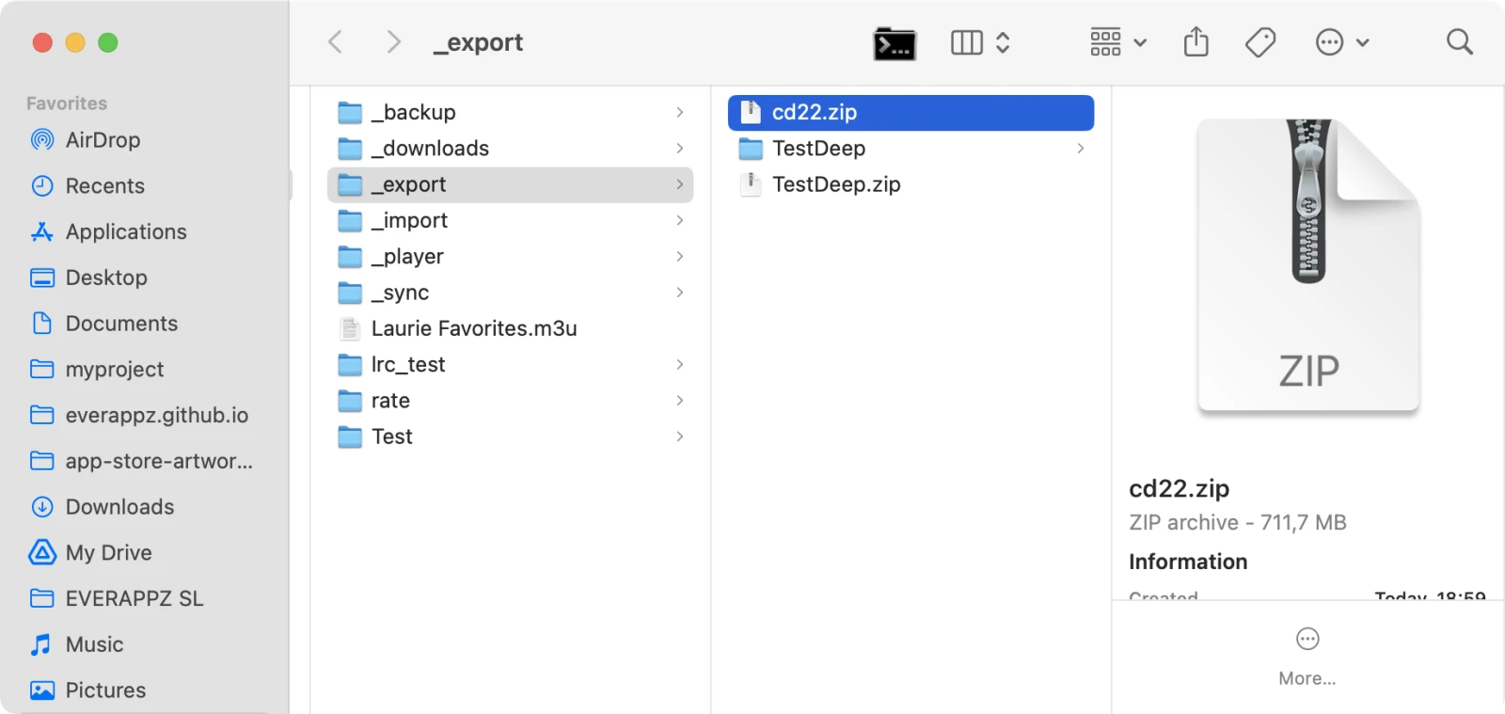Open the lrc_test folder

(x=407, y=365)
